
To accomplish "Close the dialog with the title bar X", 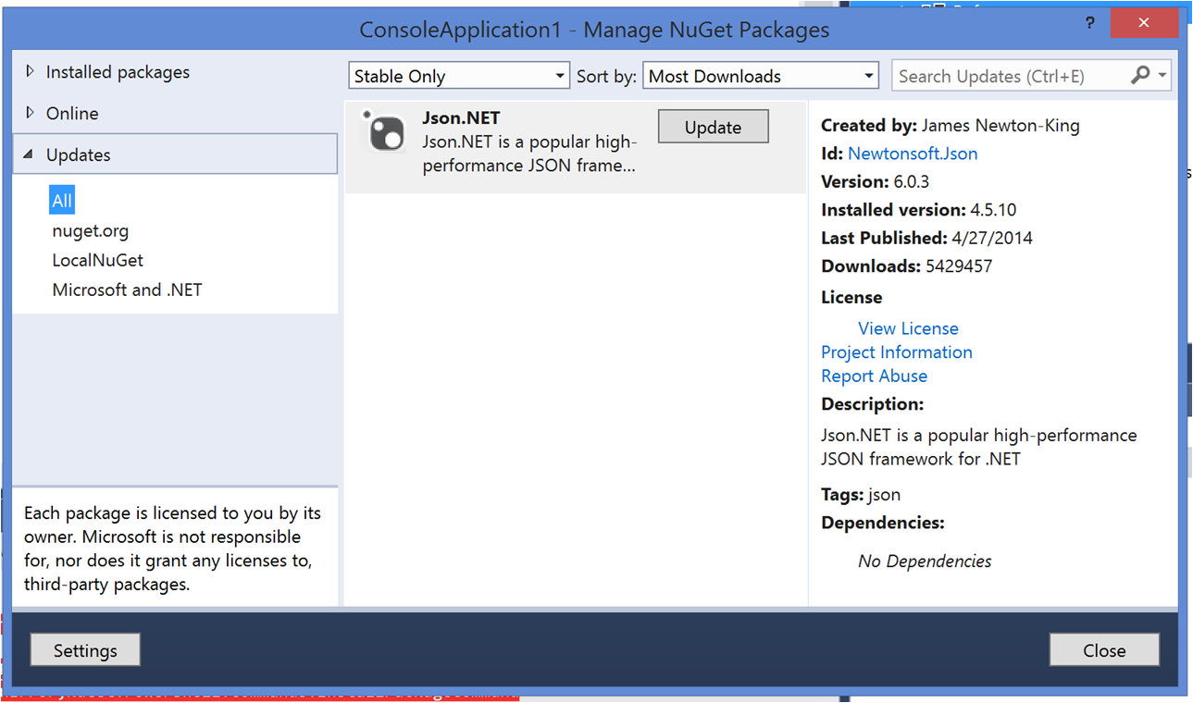I will (1144, 23).
